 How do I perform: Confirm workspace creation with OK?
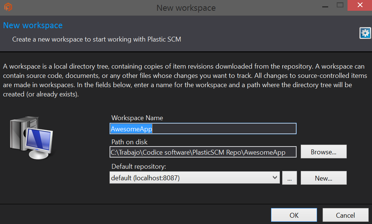(x=294, y=215)
